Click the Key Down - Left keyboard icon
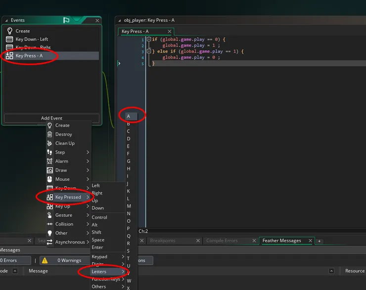Screen dimensions: 366x290 pos(9,39)
